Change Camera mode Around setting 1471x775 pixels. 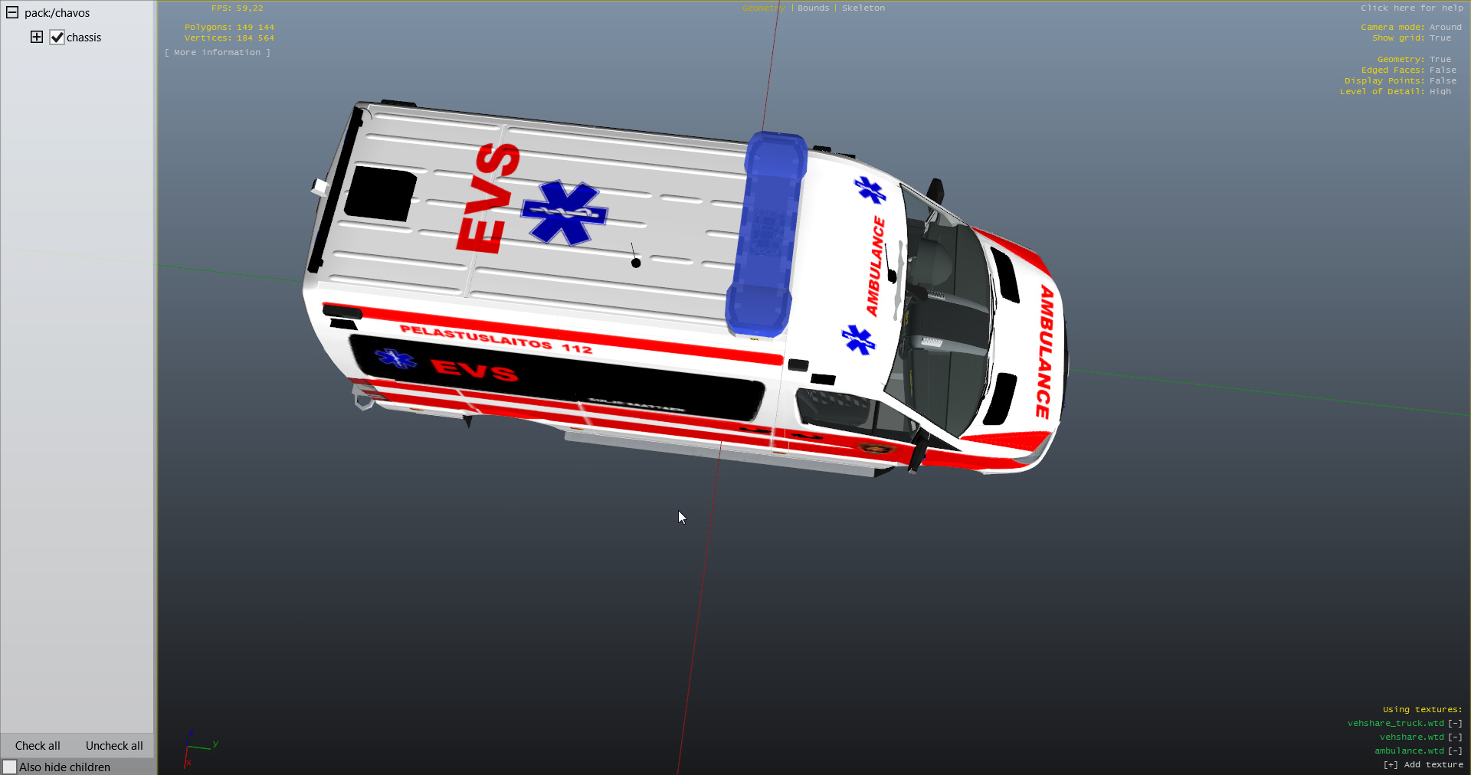(1445, 27)
